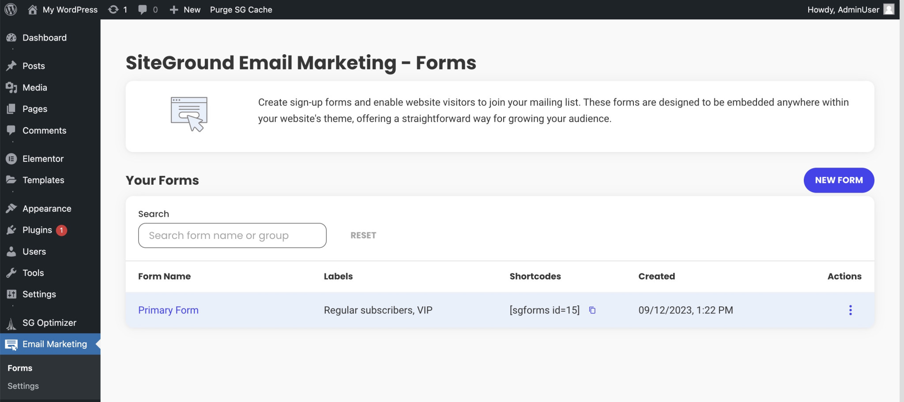Screen dimensions: 904x402
Task: Open actions menu for Primary Form
Action: click(850, 310)
